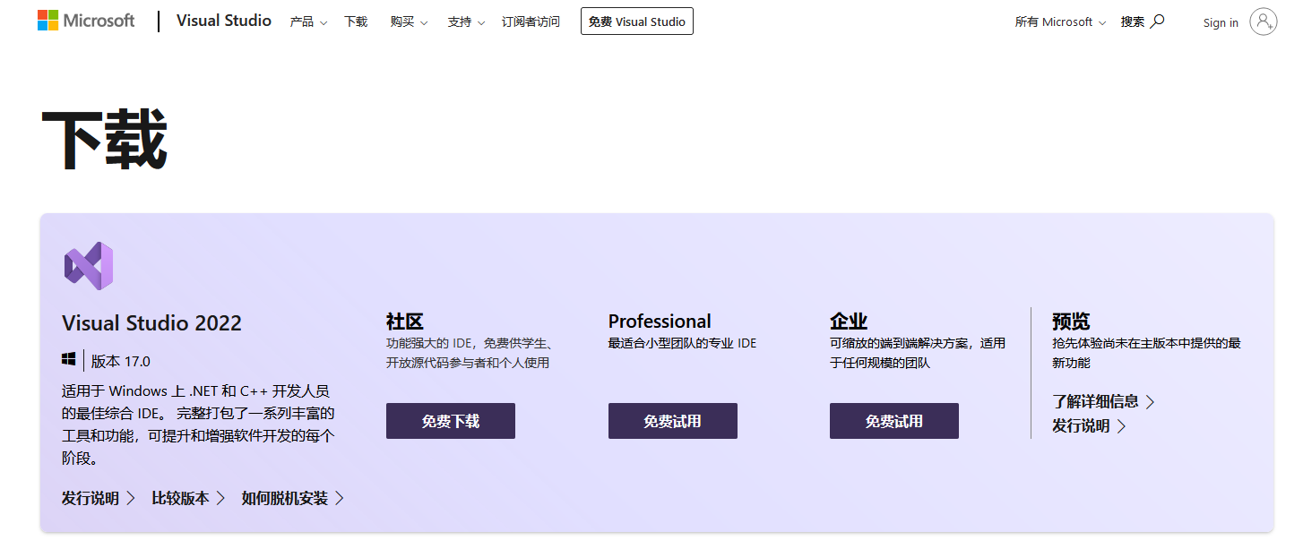The height and width of the screenshot is (549, 1303).
Task: Expand the 支持 menu
Action: (466, 21)
